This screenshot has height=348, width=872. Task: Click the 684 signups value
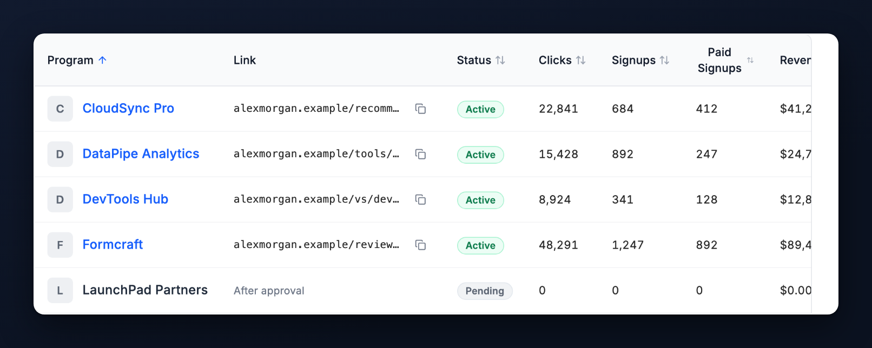623,109
